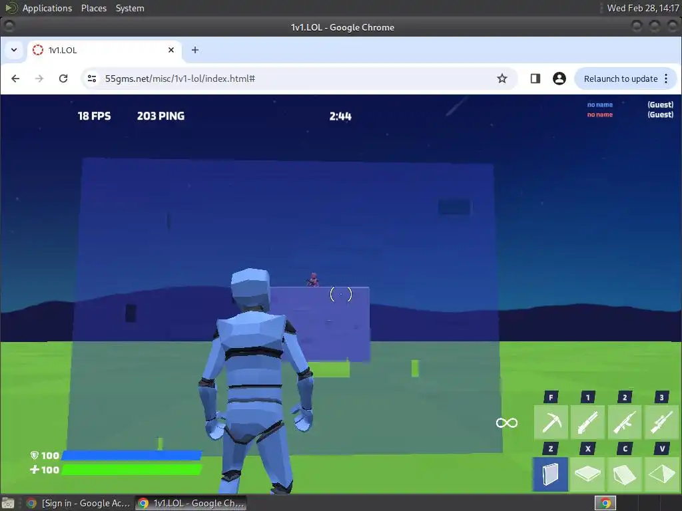The image size is (682, 511).
Task: Select the floor building piece
Action: (587, 474)
